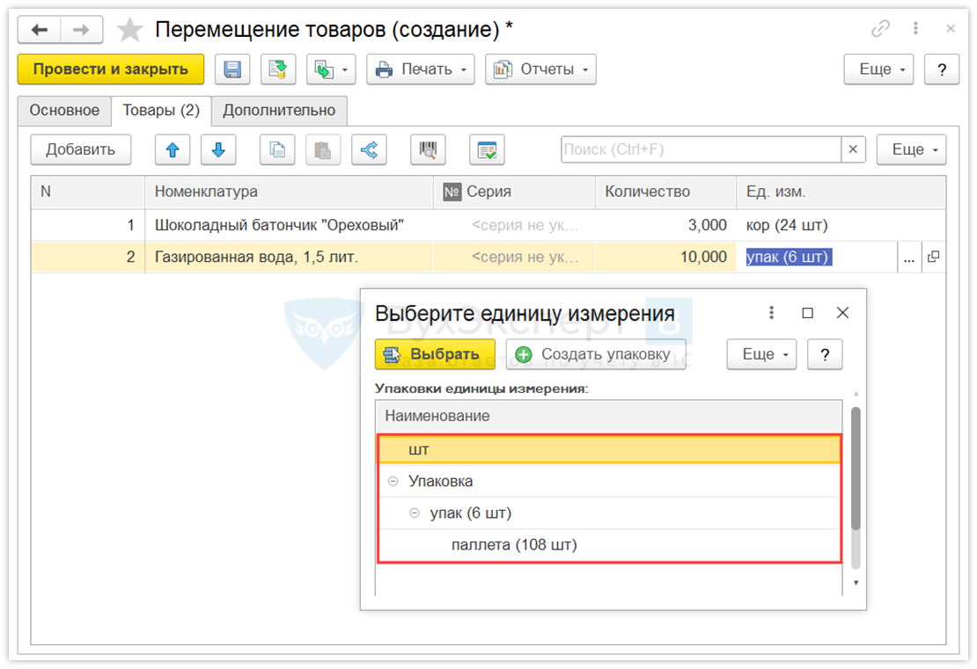
Task: Close the Выберите единицу измерения dialog
Action: click(842, 312)
